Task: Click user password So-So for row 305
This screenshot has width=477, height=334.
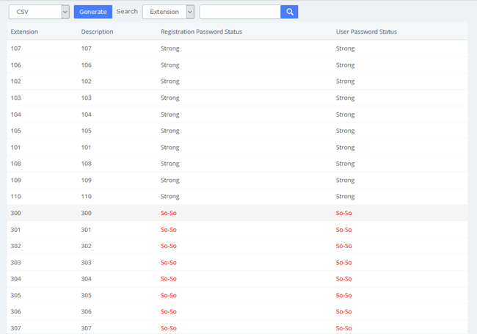Action: tap(343, 295)
